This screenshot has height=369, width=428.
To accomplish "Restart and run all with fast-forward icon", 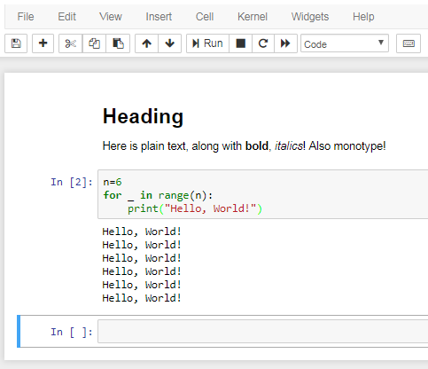I will pyautogui.click(x=285, y=43).
